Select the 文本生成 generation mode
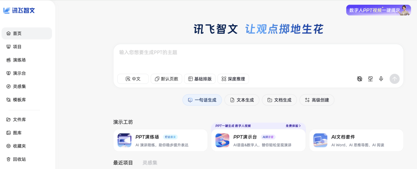 coord(241,100)
